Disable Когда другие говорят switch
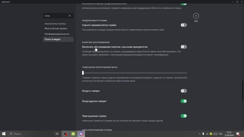Screen dimensions: 244x137 (184, 101)
